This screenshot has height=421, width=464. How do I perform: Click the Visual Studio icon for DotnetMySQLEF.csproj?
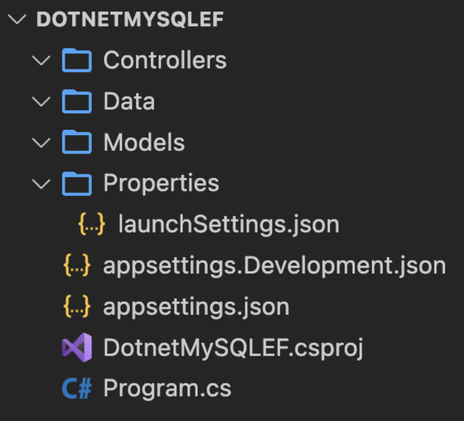click(x=77, y=348)
